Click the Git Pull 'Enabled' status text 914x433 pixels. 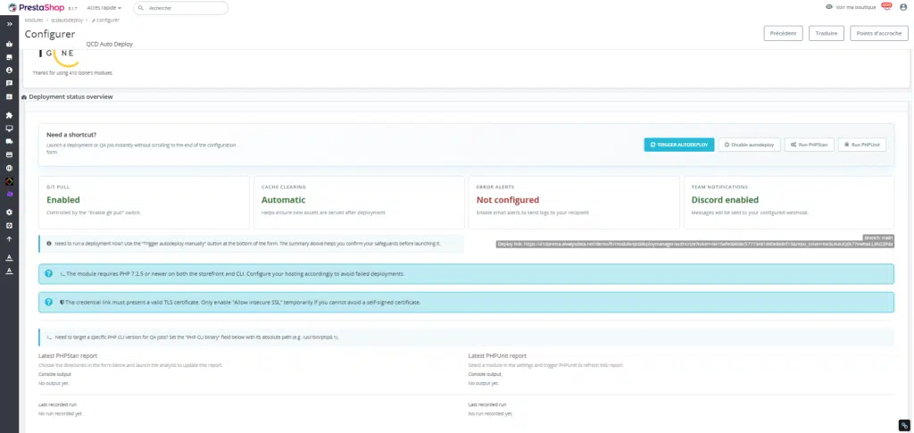tap(63, 200)
